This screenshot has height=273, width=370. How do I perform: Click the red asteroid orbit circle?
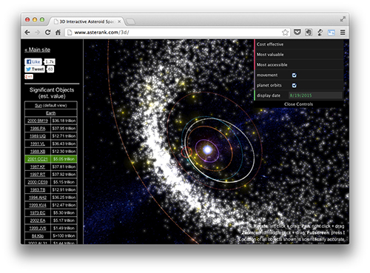click(186, 152)
